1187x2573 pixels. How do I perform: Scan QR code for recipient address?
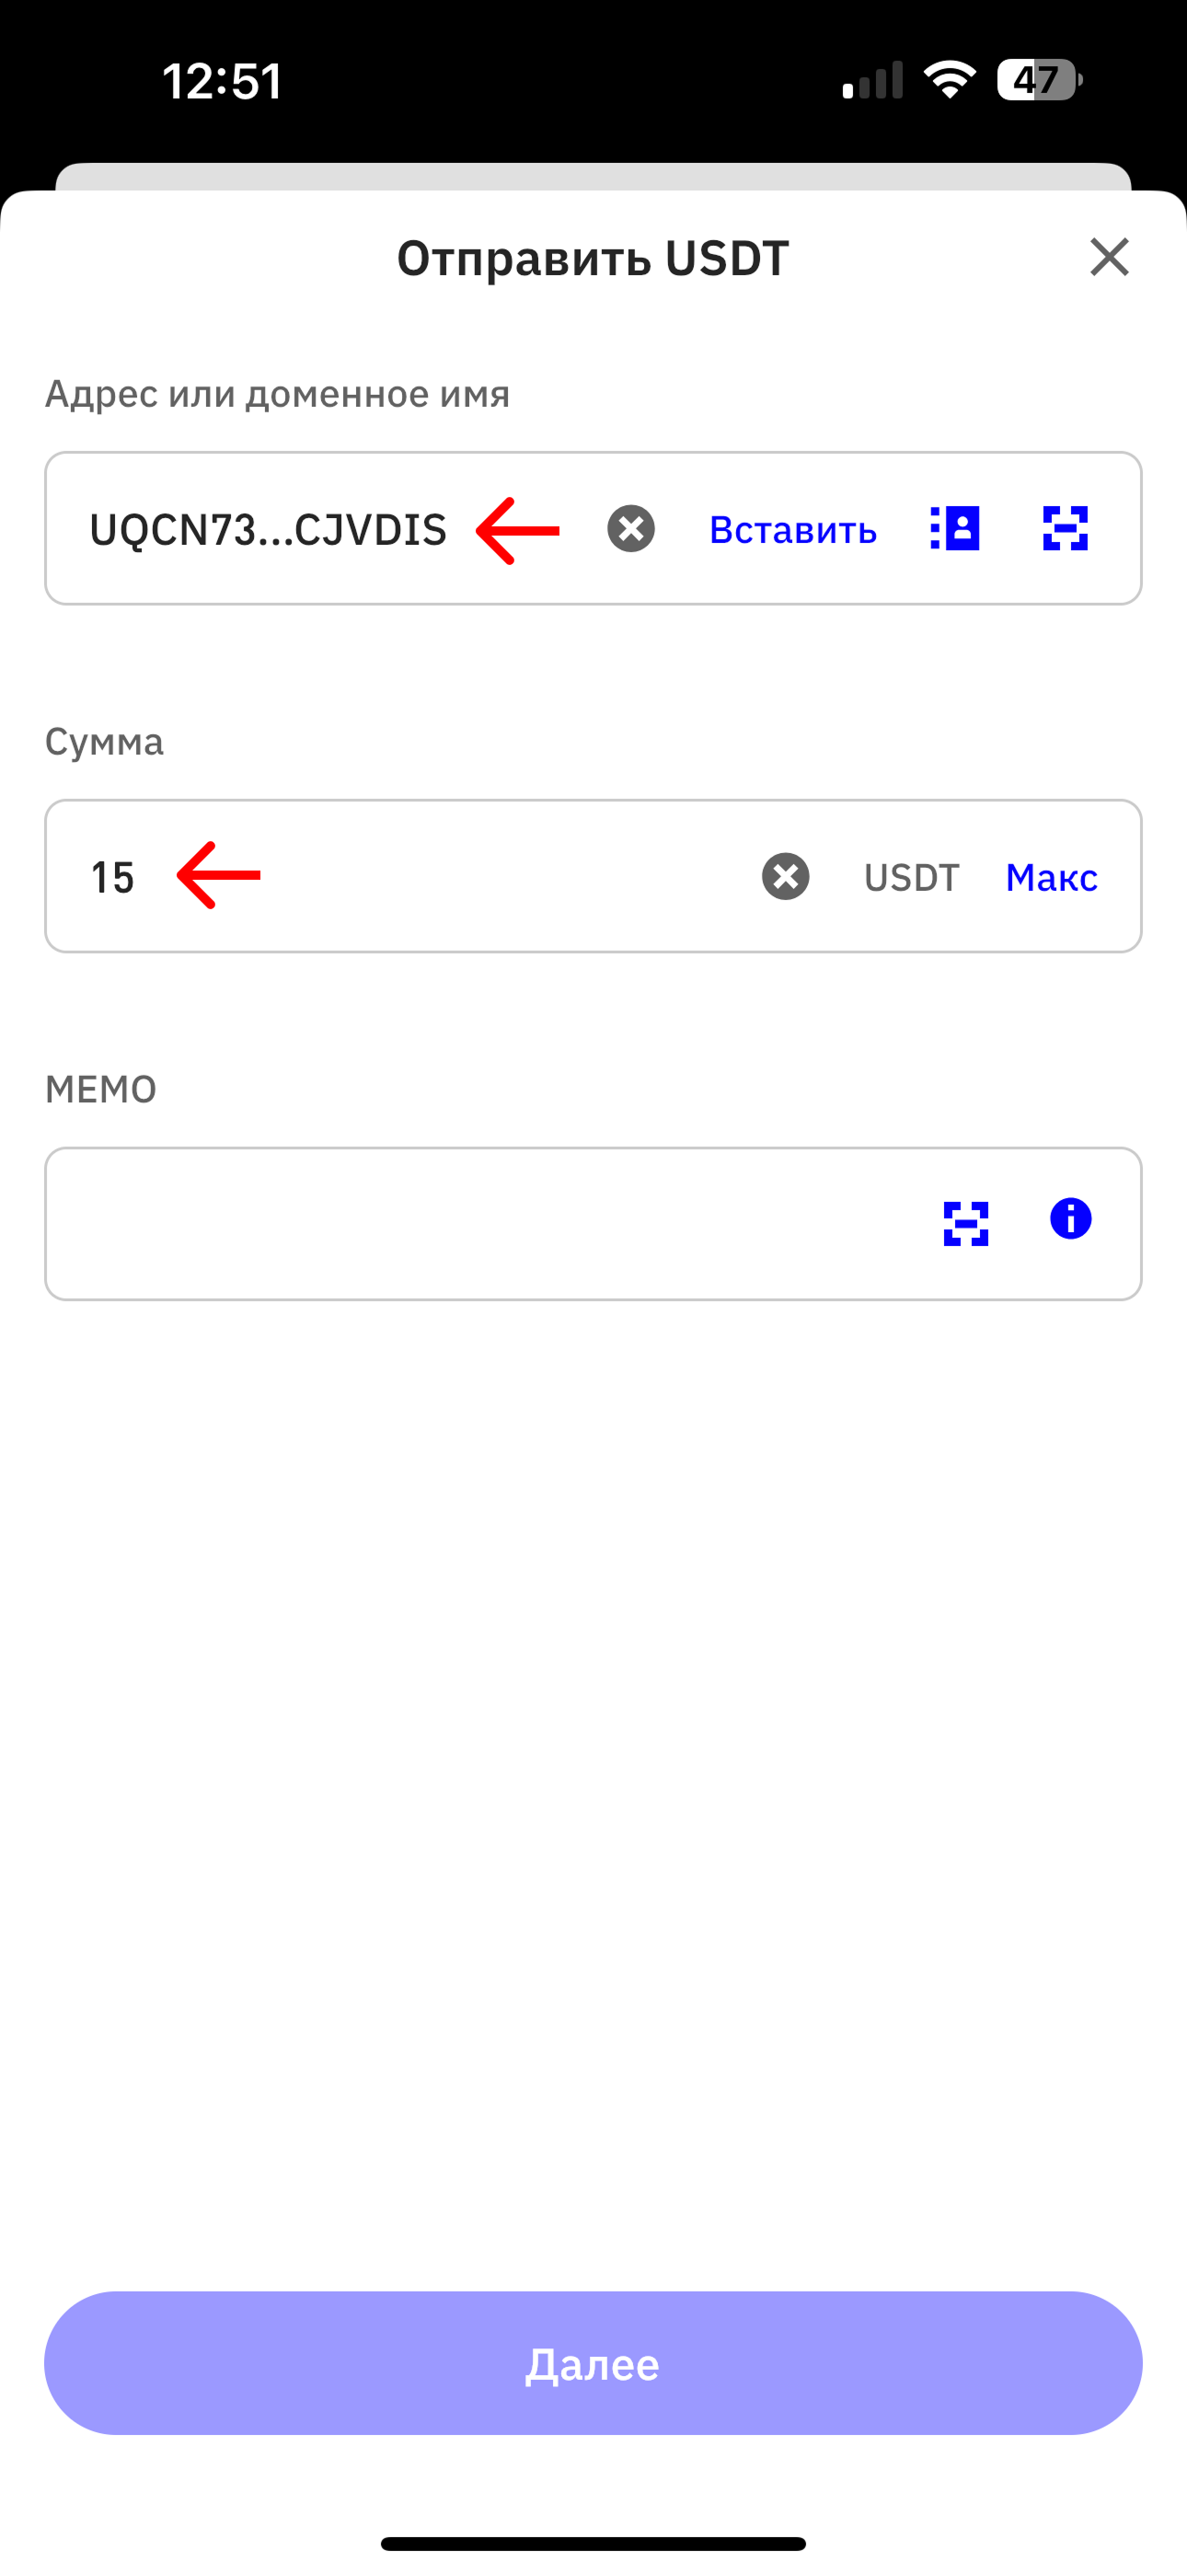pyautogui.click(x=1066, y=528)
